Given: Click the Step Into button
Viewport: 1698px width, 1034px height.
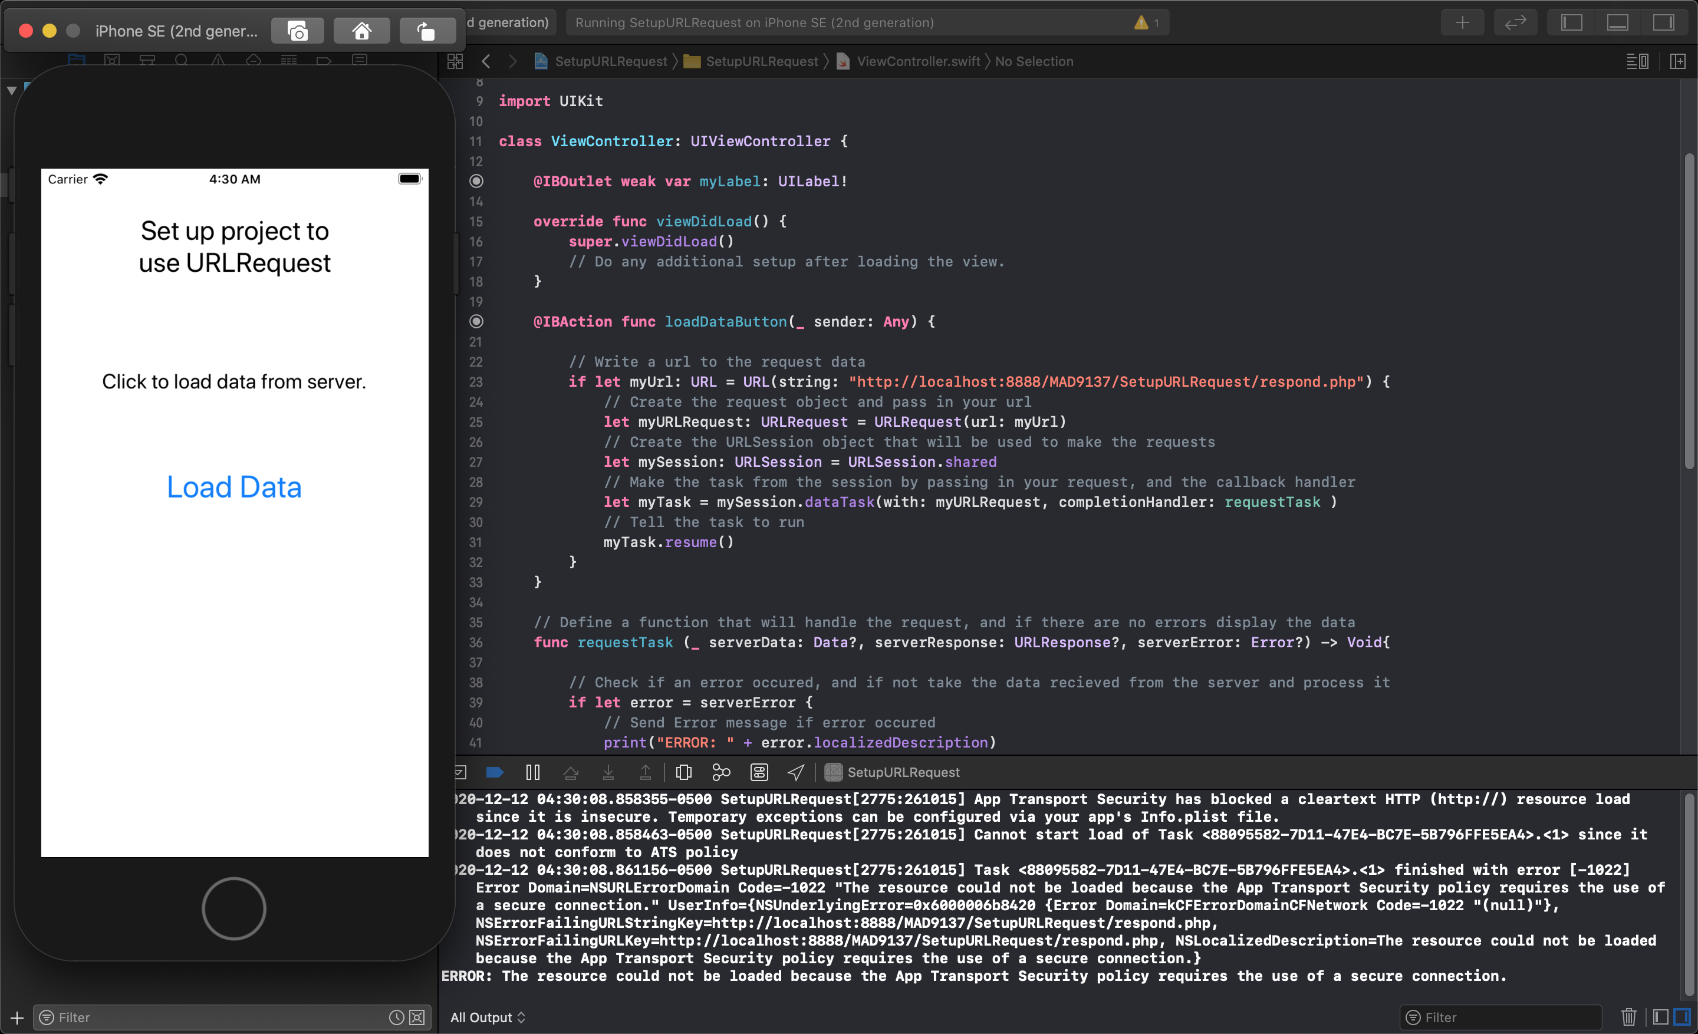Looking at the screenshot, I should pyautogui.click(x=608, y=772).
